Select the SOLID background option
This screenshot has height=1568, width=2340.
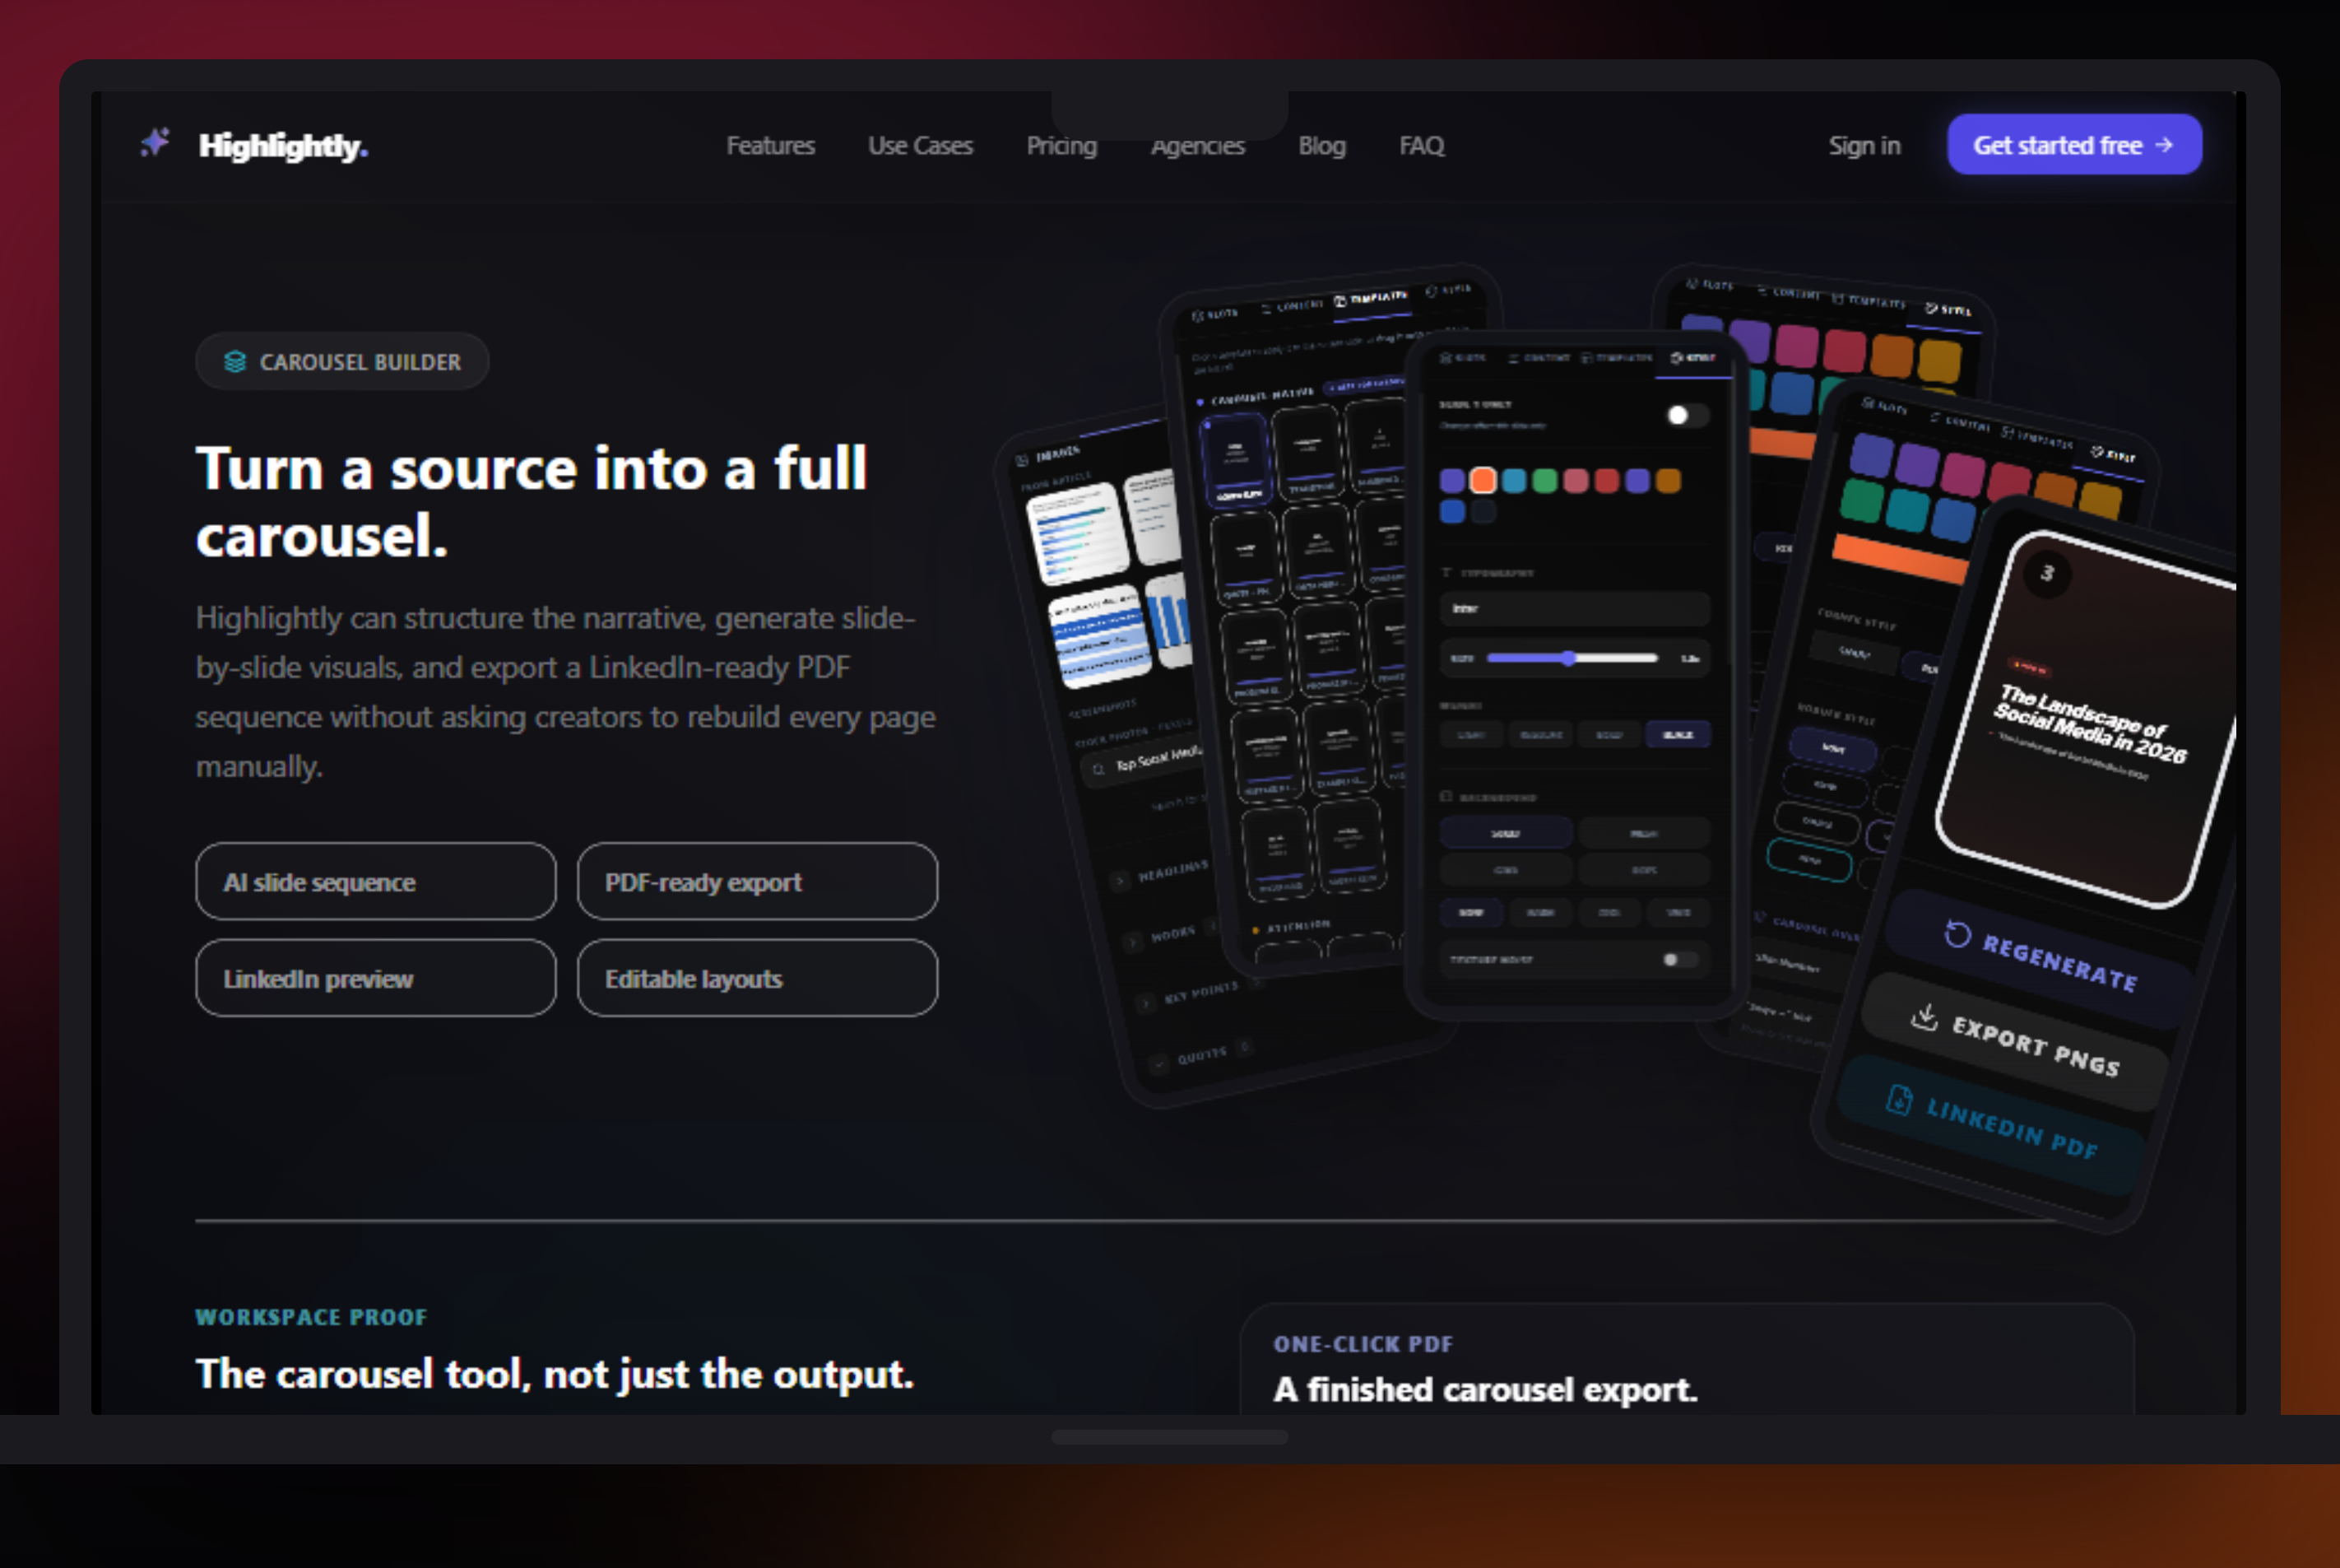coord(1506,833)
